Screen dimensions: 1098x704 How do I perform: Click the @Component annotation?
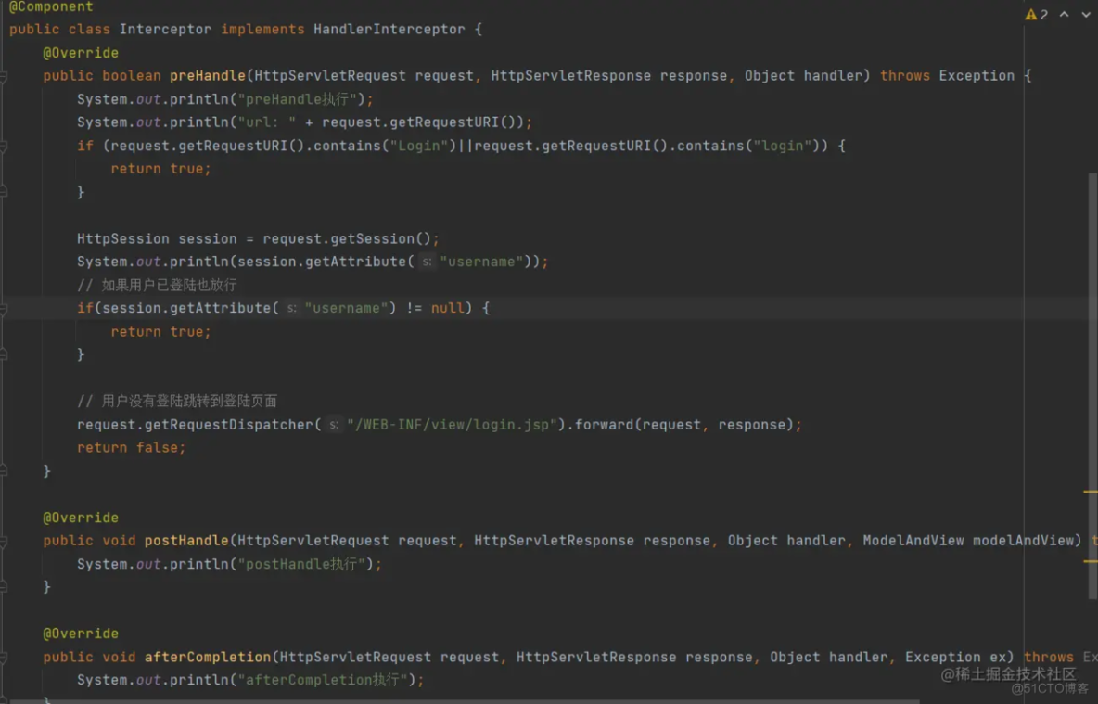(x=51, y=6)
